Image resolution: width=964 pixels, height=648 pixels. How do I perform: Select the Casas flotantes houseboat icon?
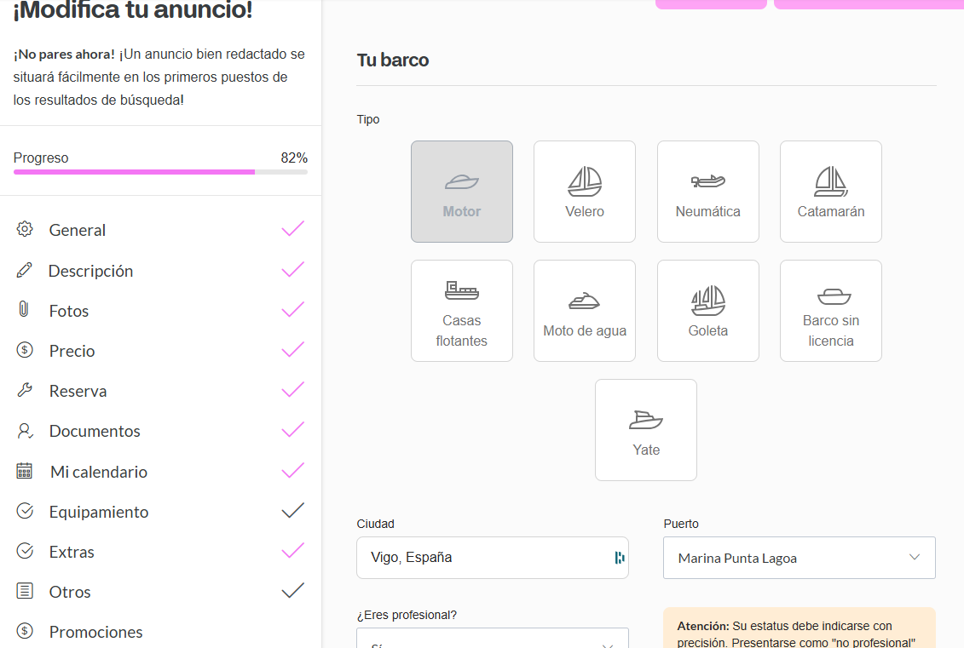coord(462,290)
